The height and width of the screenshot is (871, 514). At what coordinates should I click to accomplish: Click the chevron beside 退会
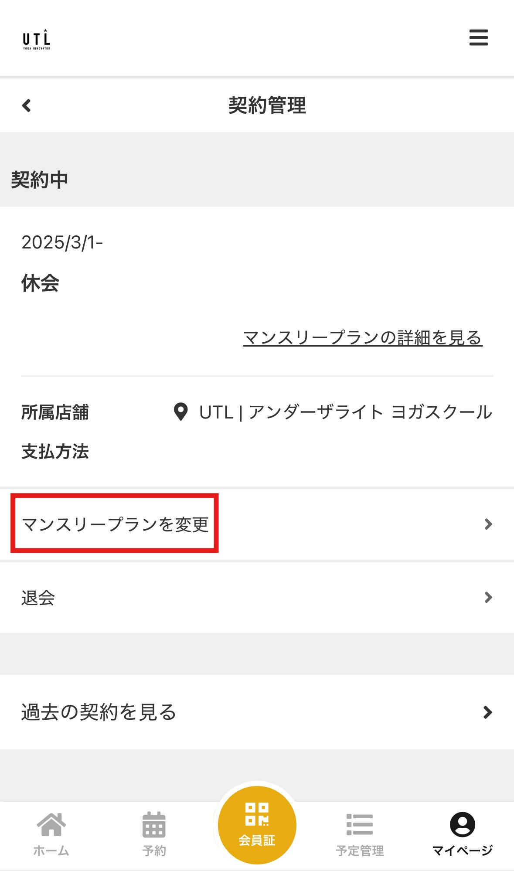[488, 597]
